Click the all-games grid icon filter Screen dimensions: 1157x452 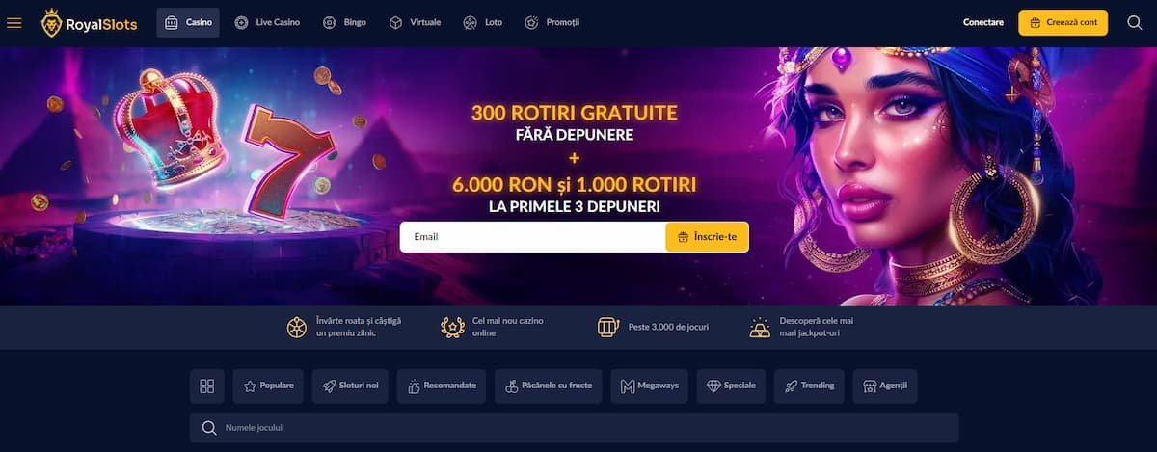tap(206, 386)
